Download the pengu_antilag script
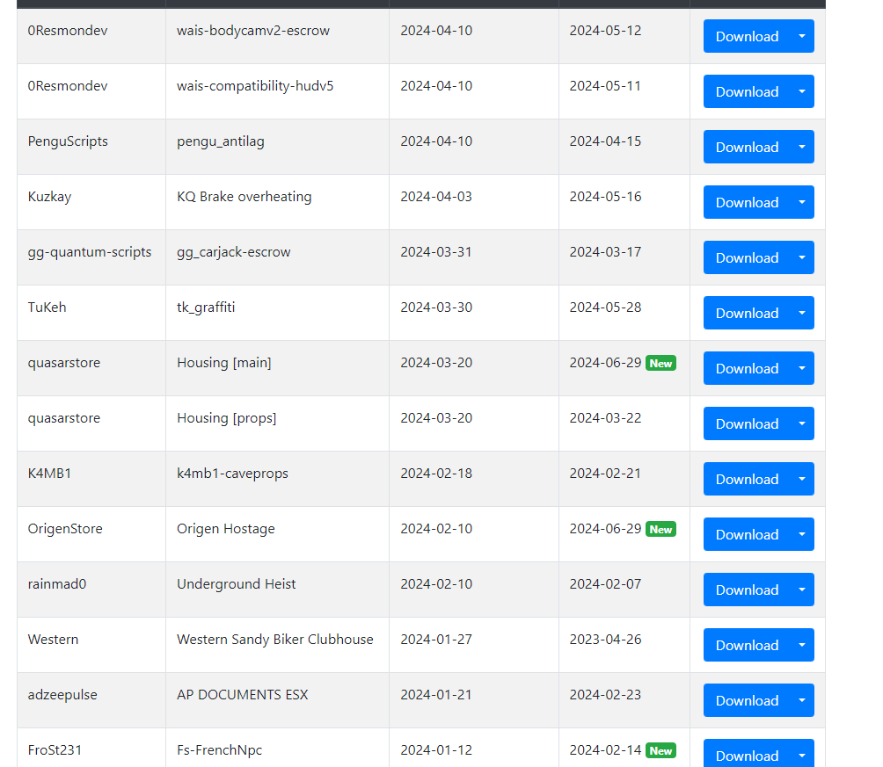 [x=747, y=147]
